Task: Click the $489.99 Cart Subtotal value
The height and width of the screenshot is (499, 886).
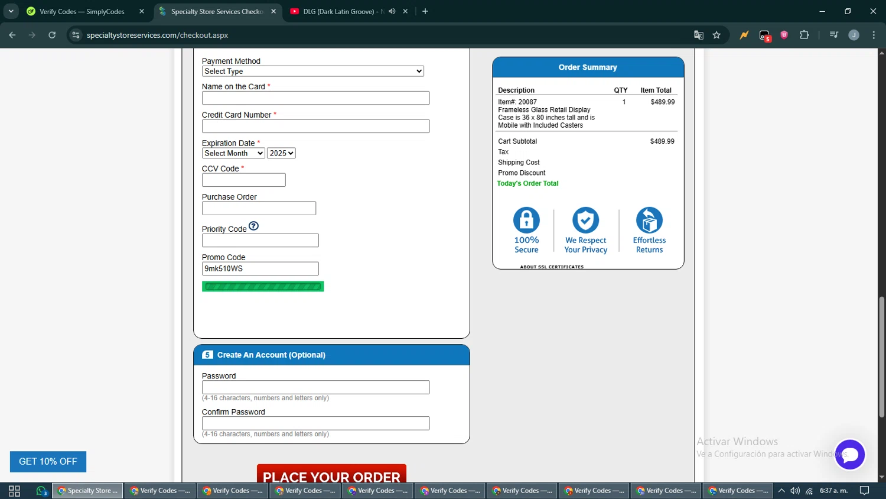Action: 662,141
